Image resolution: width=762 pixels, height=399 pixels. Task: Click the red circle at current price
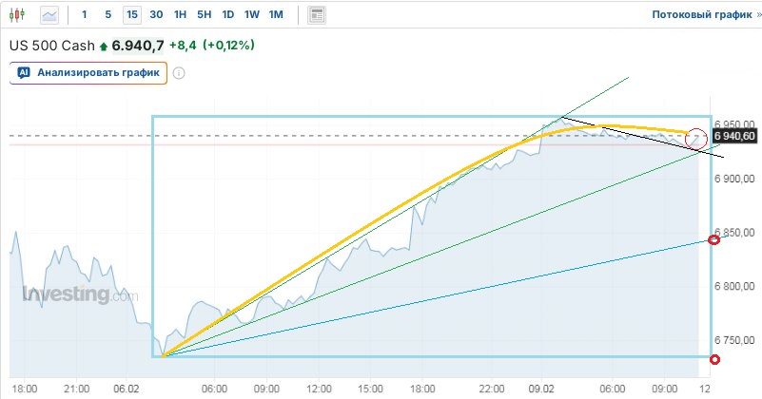(697, 139)
